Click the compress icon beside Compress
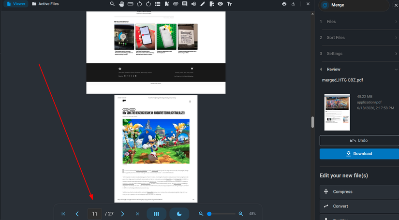 (x=326, y=191)
